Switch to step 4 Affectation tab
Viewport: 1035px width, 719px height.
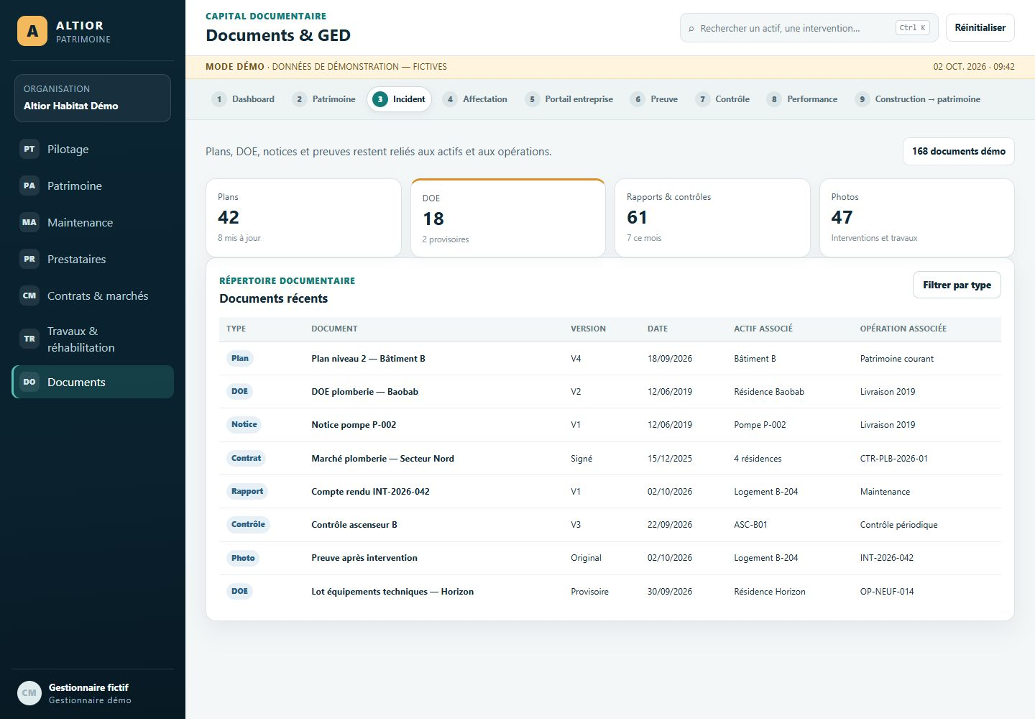[475, 99]
